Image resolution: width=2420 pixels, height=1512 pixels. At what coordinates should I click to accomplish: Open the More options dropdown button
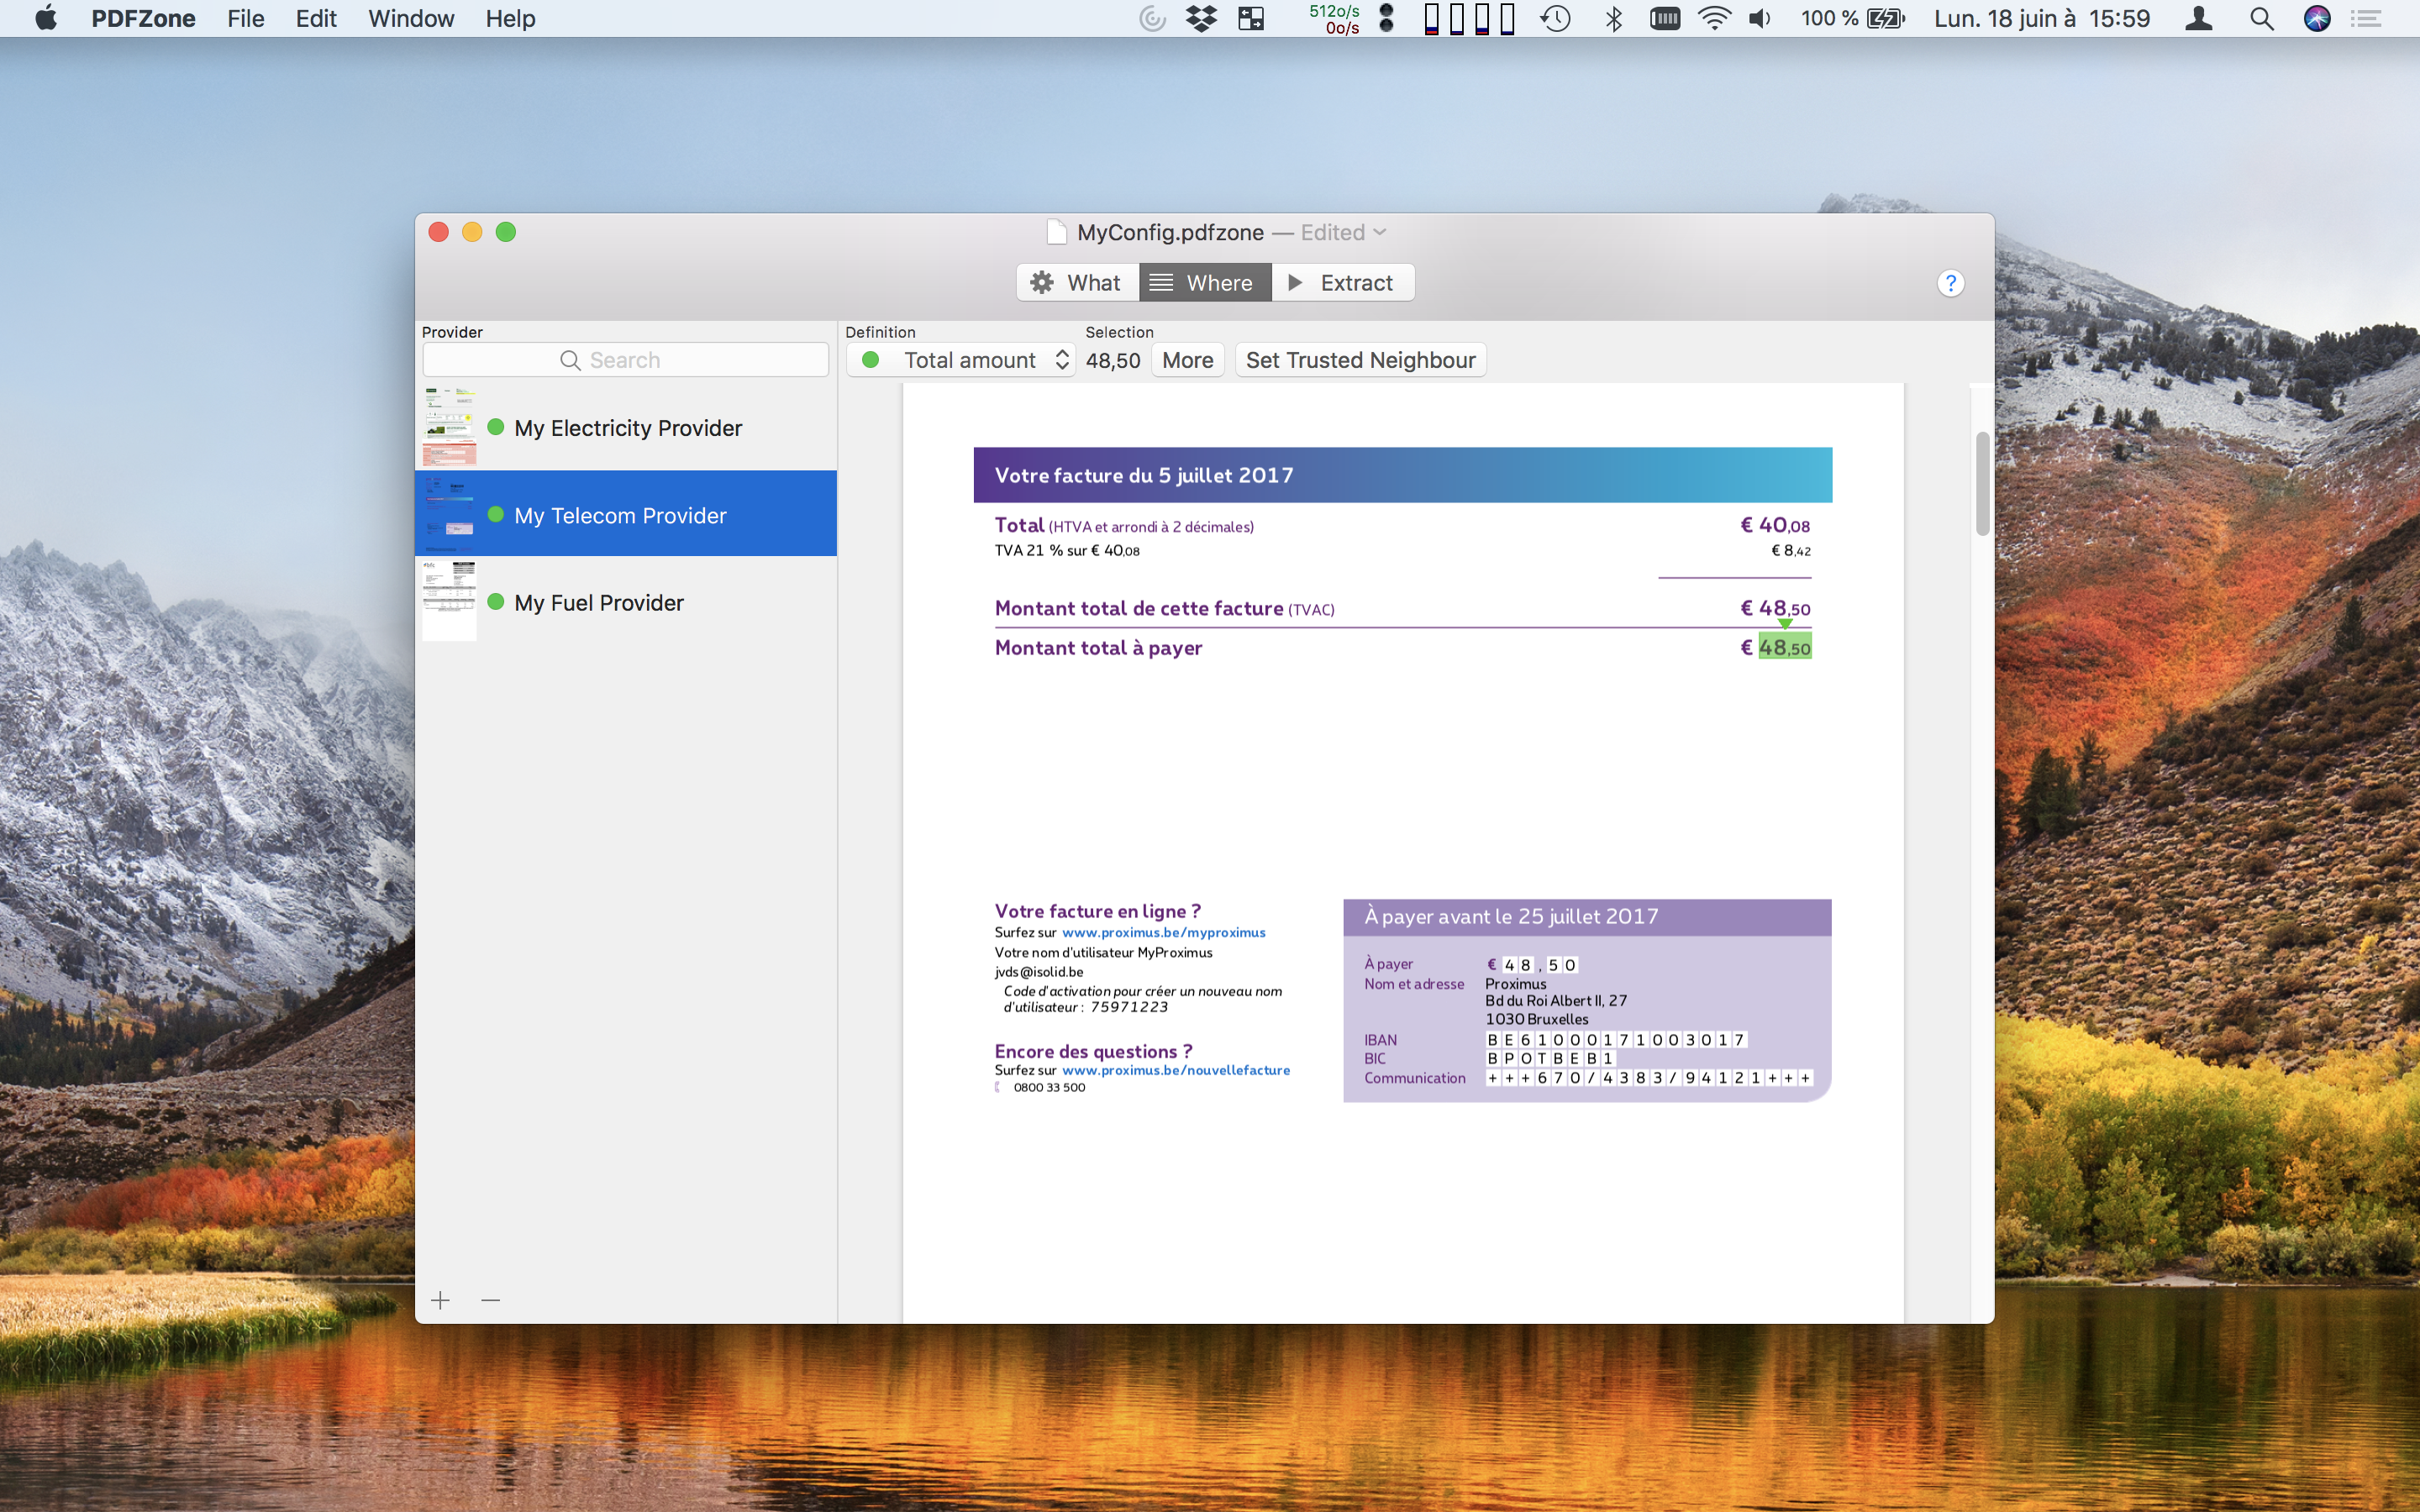pyautogui.click(x=1187, y=360)
